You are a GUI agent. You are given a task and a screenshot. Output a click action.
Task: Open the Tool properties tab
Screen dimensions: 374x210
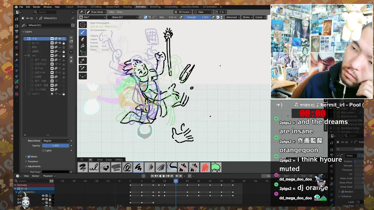click(17, 18)
